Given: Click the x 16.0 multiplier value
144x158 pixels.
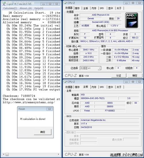Looking at the screenshot, I should click(x=88, y=53).
